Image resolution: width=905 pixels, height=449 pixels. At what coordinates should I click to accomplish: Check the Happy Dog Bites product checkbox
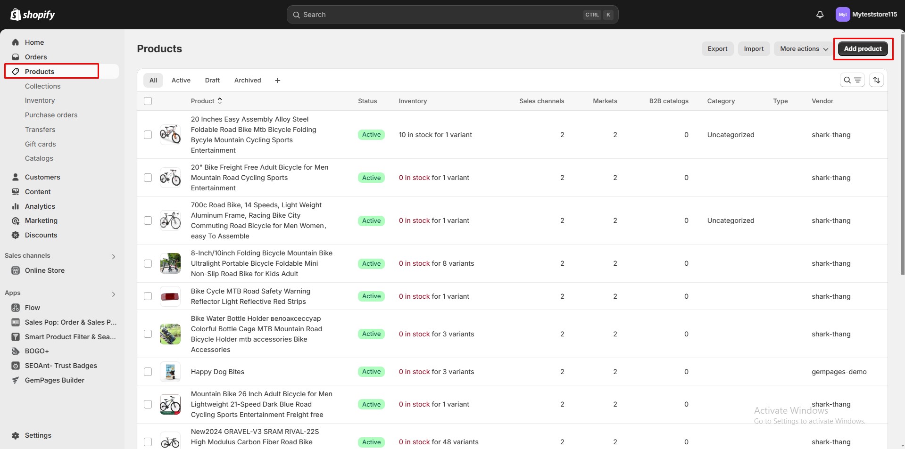[148, 372]
